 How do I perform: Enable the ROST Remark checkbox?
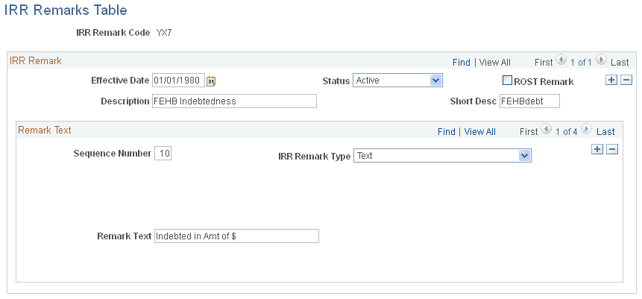pos(507,81)
